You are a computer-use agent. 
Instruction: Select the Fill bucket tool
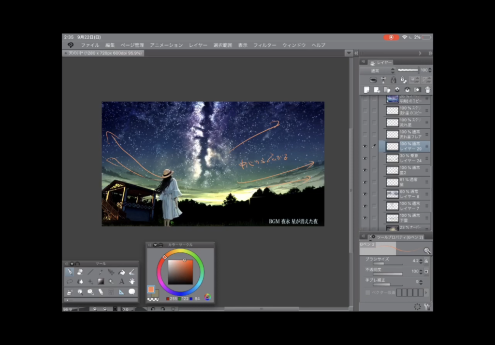(x=121, y=272)
